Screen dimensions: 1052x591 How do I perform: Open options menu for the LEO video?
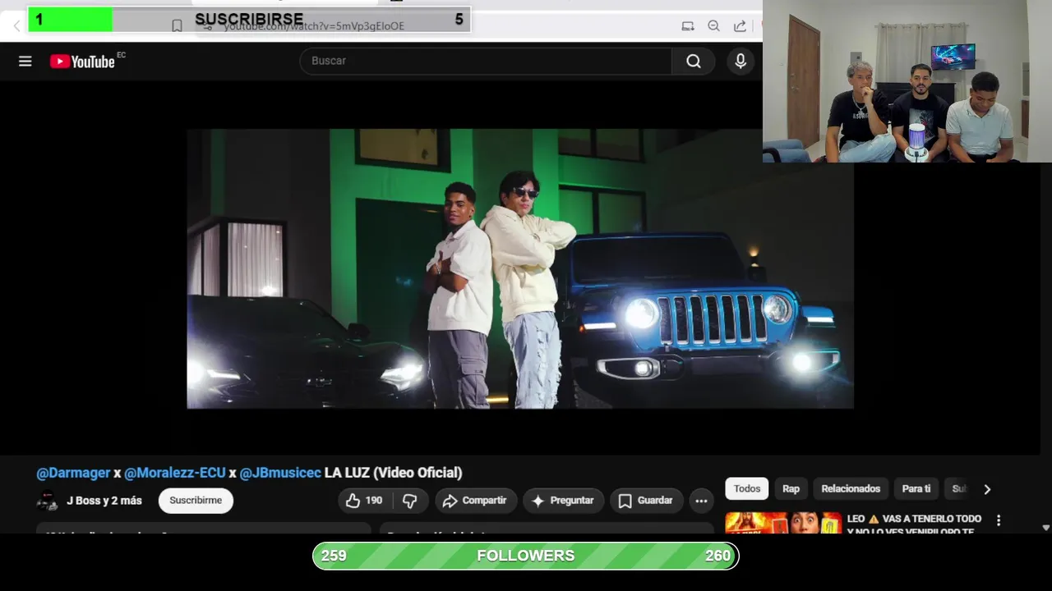pos(999,520)
